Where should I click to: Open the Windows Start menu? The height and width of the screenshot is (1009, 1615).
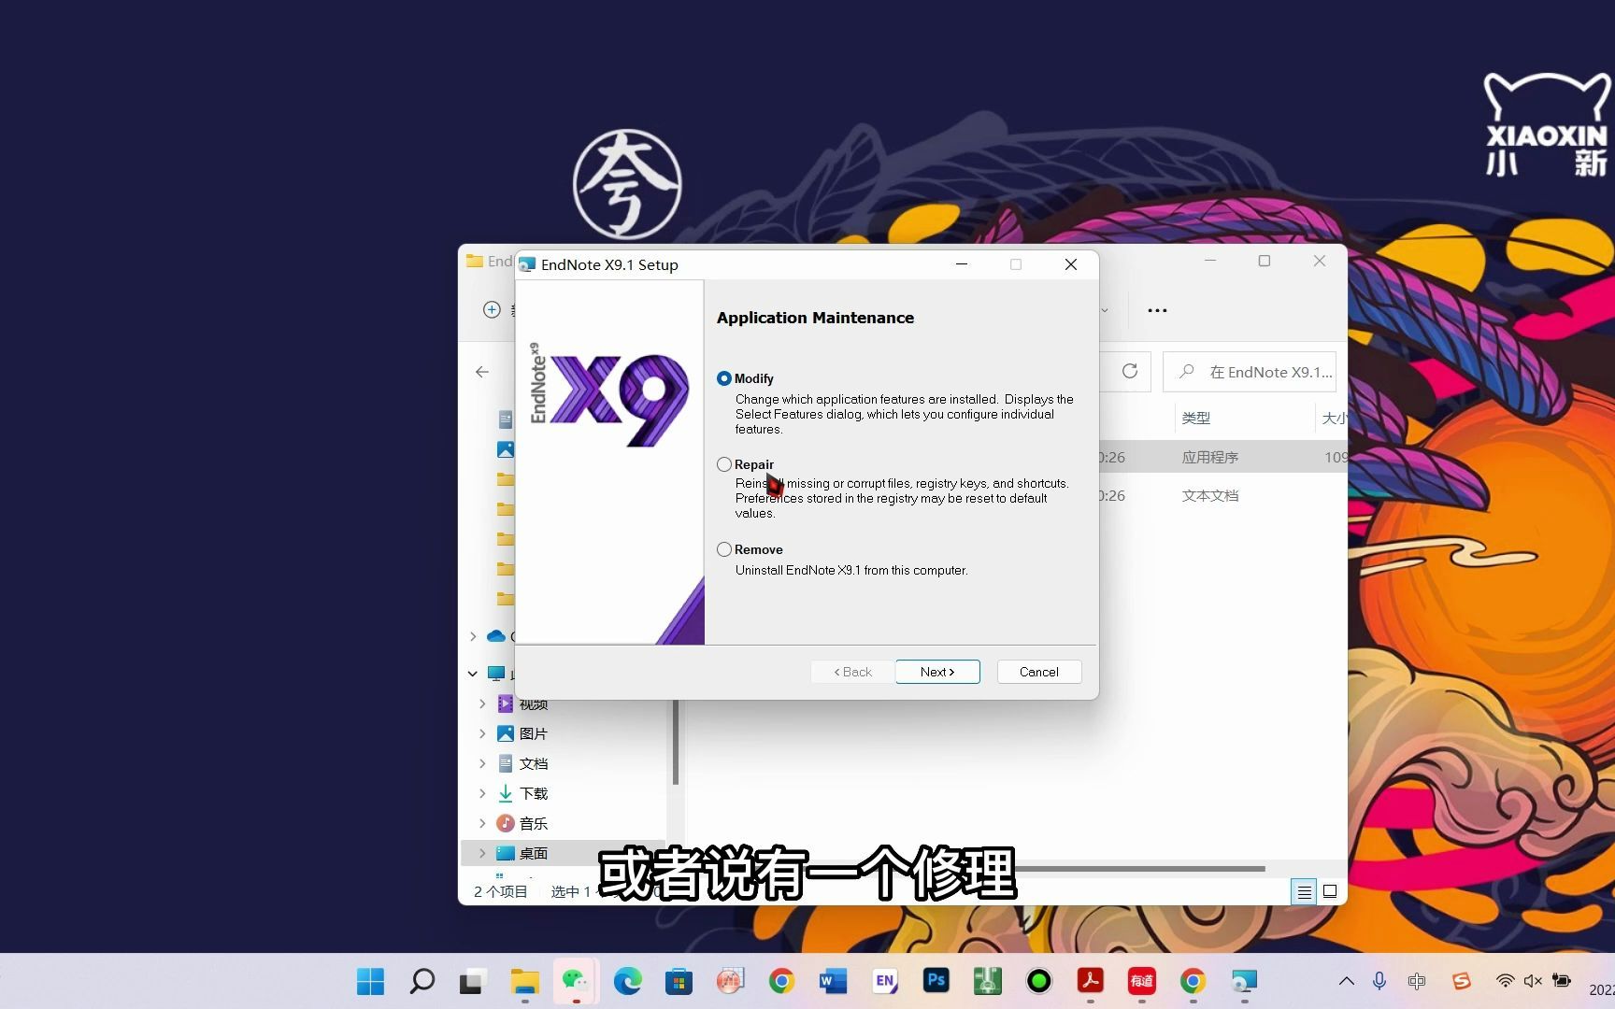tap(370, 981)
